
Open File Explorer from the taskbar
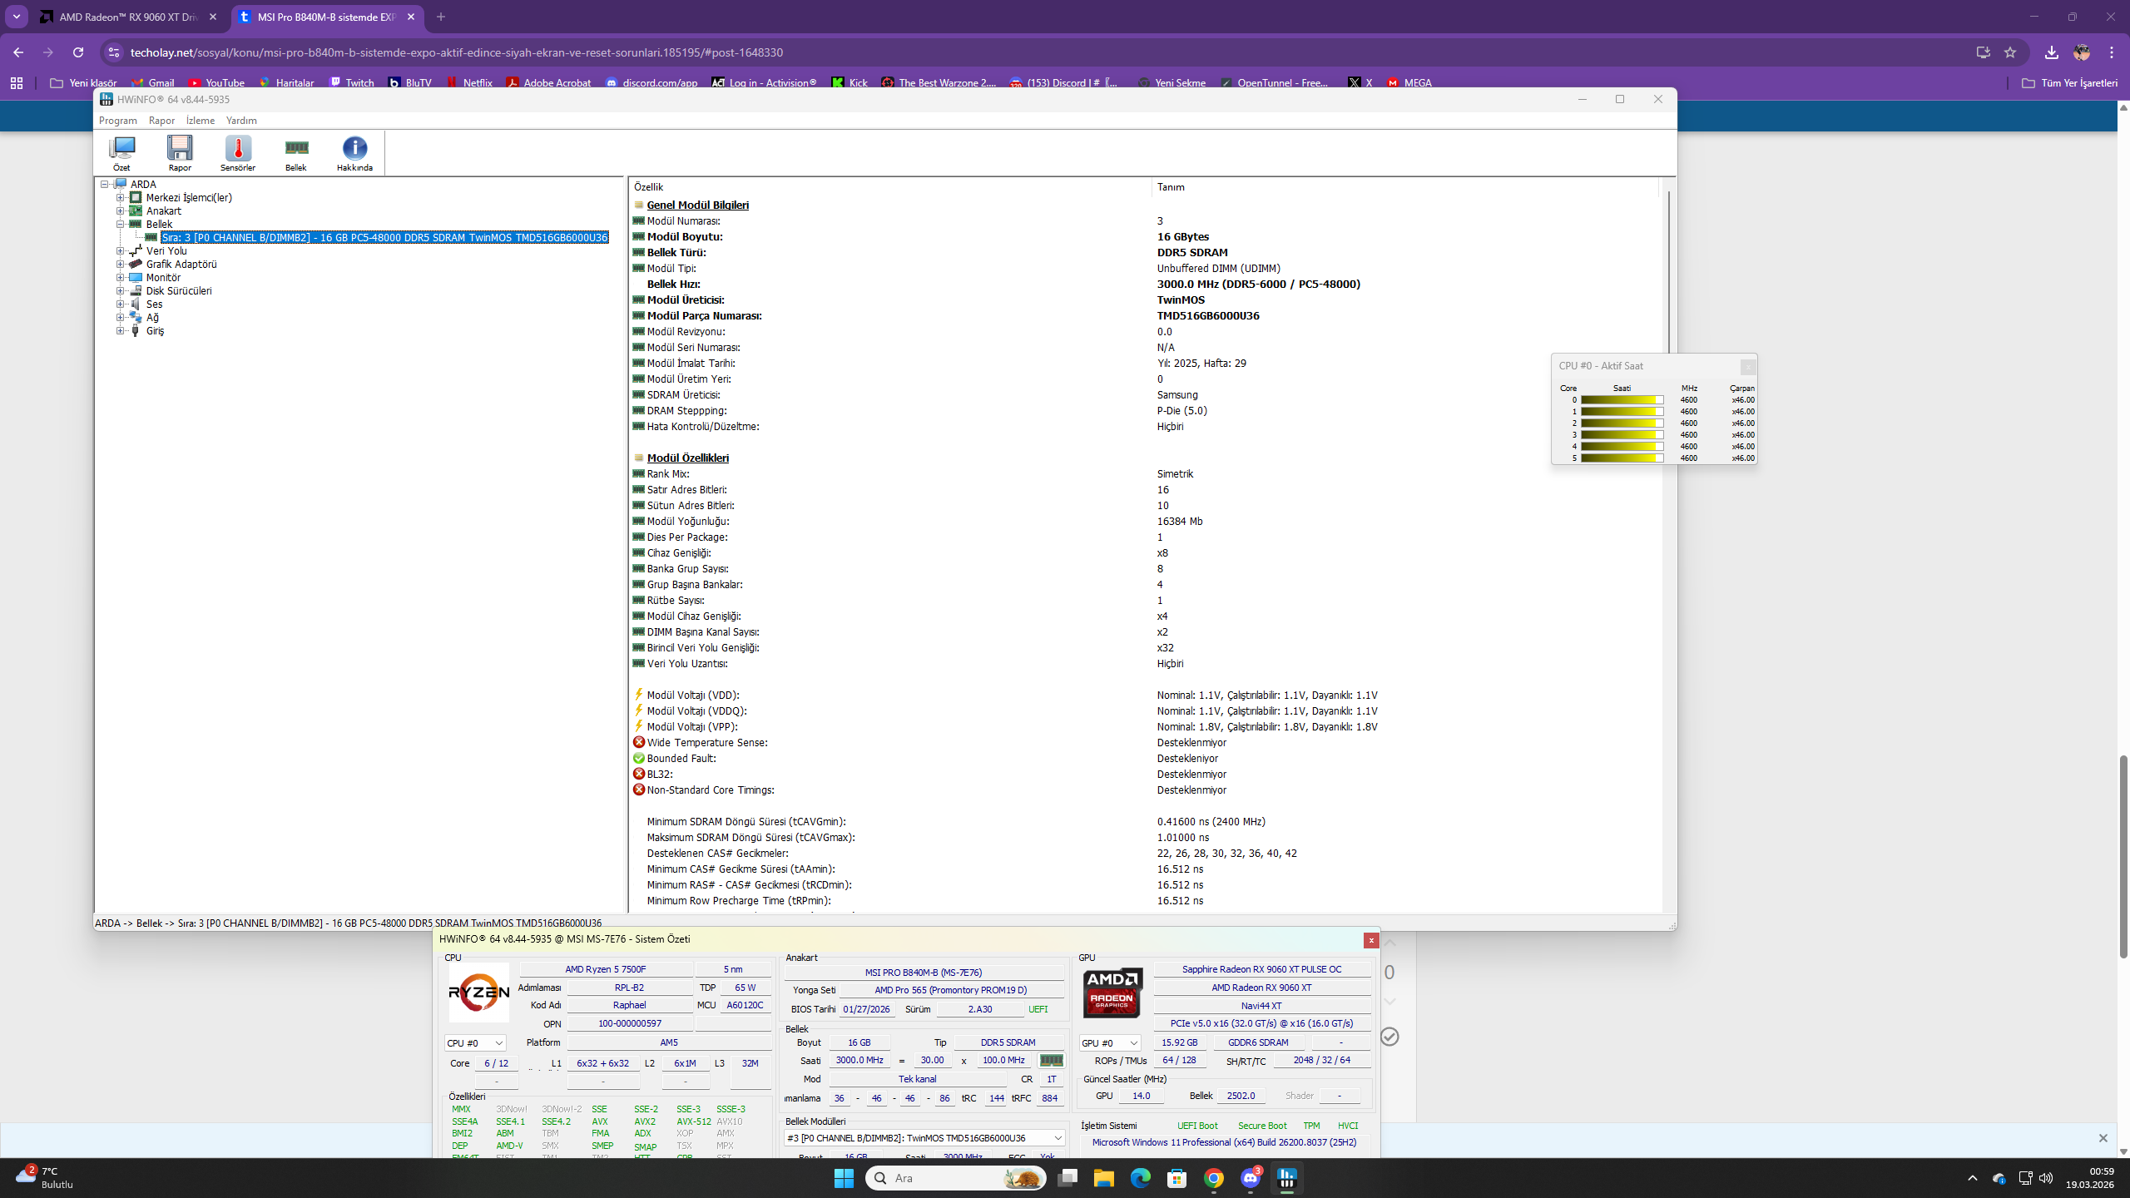[x=1104, y=1178]
